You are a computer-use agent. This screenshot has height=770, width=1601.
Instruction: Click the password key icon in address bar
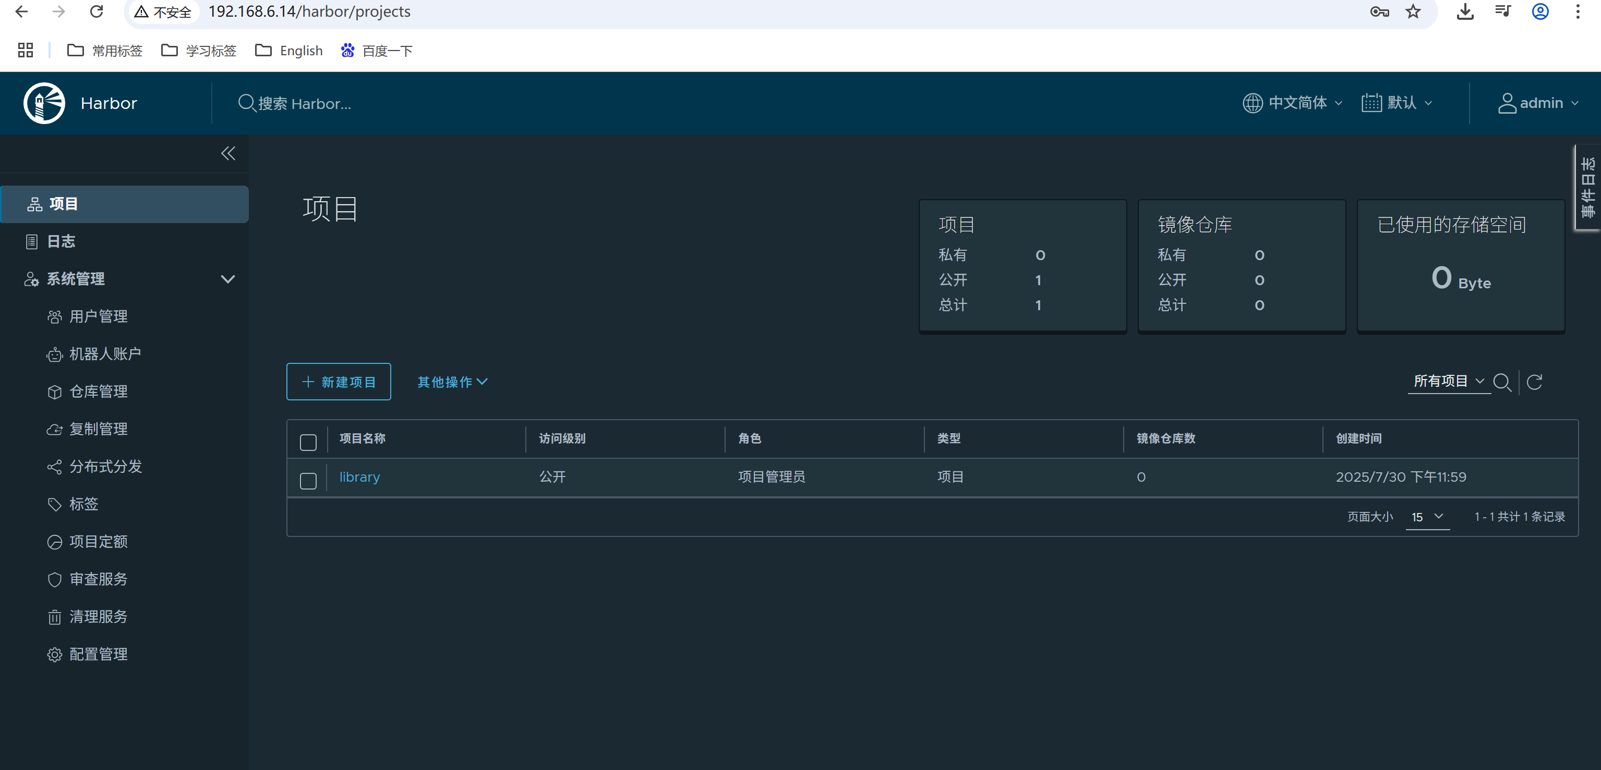1379,12
